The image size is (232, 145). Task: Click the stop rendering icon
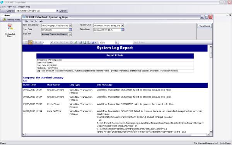(x=71, y=43)
